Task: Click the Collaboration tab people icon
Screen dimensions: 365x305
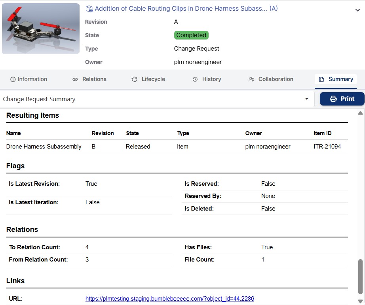Action: pos(251,79)
